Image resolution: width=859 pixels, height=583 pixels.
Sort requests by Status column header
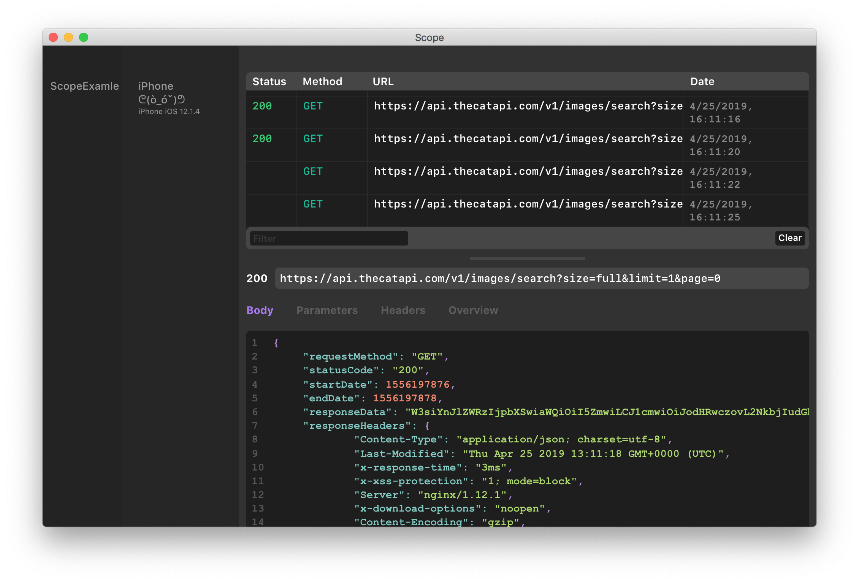coord(269,81)
